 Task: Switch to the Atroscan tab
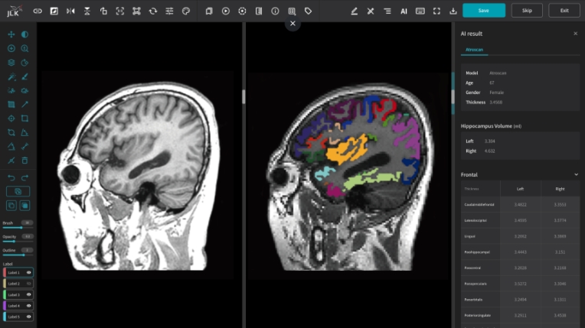474,50
